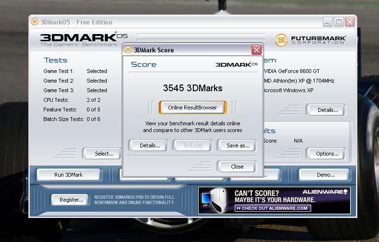Image resolution: width=379 pixels, height=242 pixels.
Task: Click the Alienware alien head logo
Action: click(346, 192)
